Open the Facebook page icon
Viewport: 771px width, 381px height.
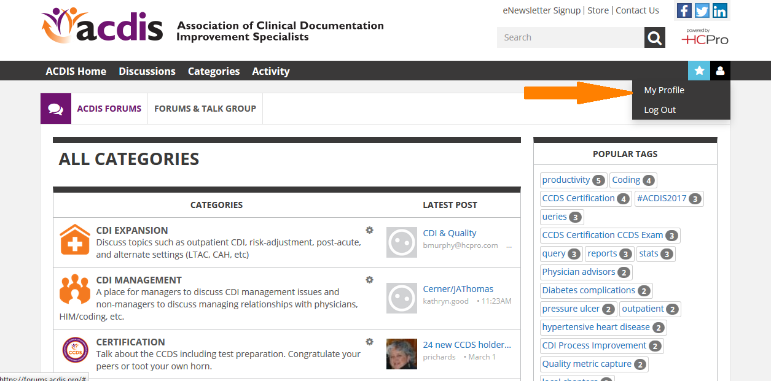tap(684, 10)
